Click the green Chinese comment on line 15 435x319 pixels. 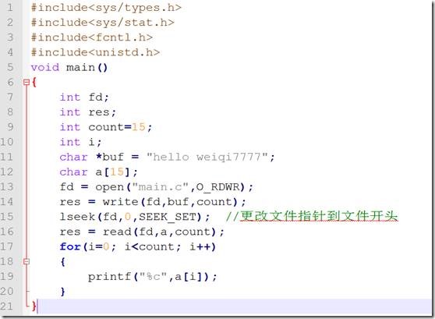click(312, 216)
